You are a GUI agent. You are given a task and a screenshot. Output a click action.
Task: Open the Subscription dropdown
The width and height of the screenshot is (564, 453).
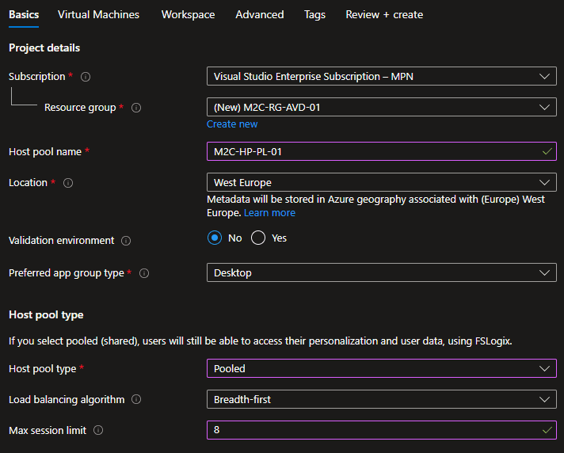380,77
